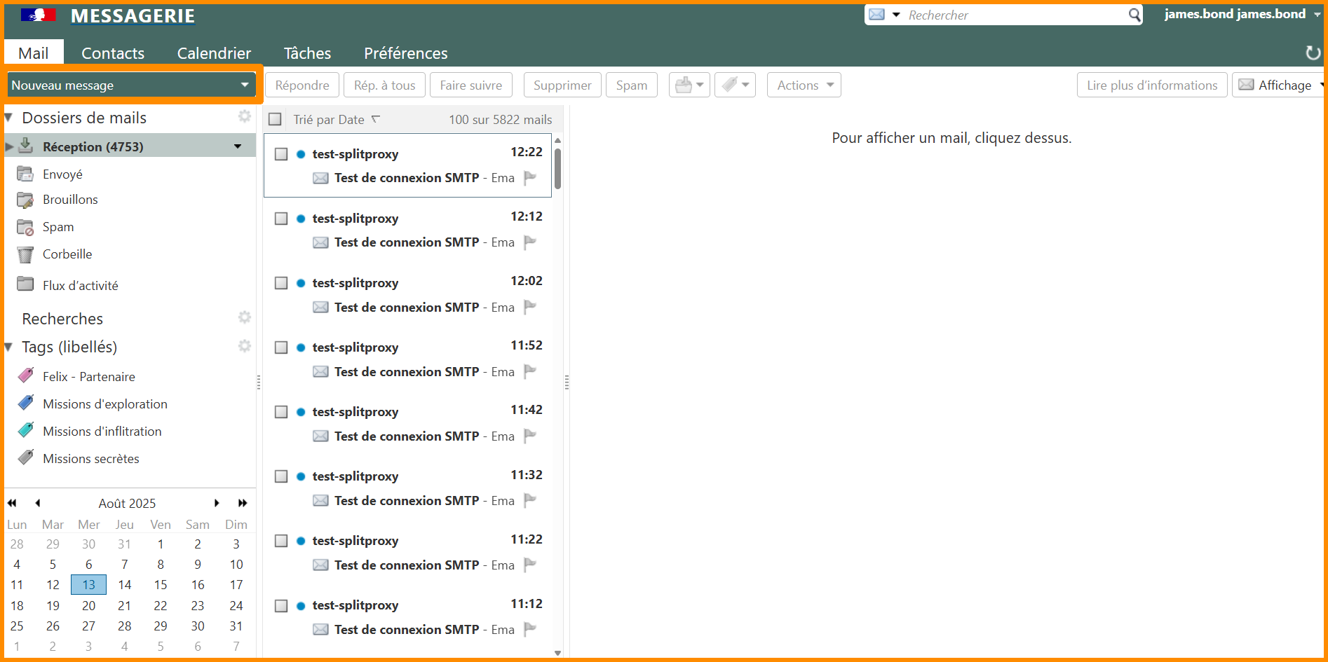
Task: Open the Corbeille trash folder
Action: 67,254
